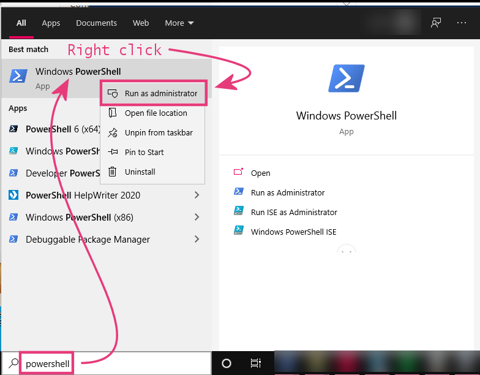480x375 pixels.
Task: Collapse the preview actions chevron
Action: [x=347, y=250]
